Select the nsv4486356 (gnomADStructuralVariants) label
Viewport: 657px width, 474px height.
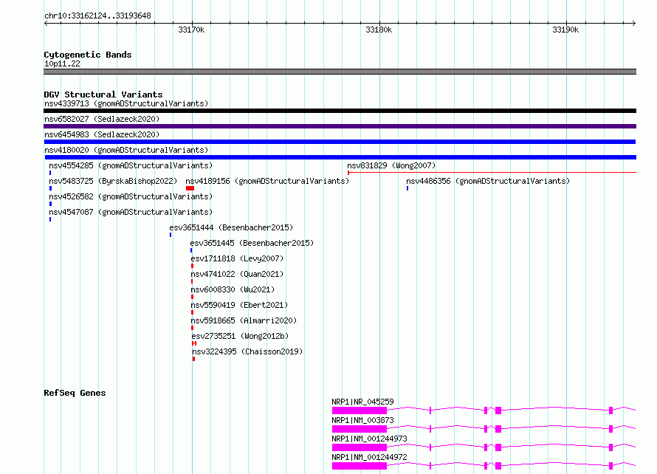coord(488,181)
